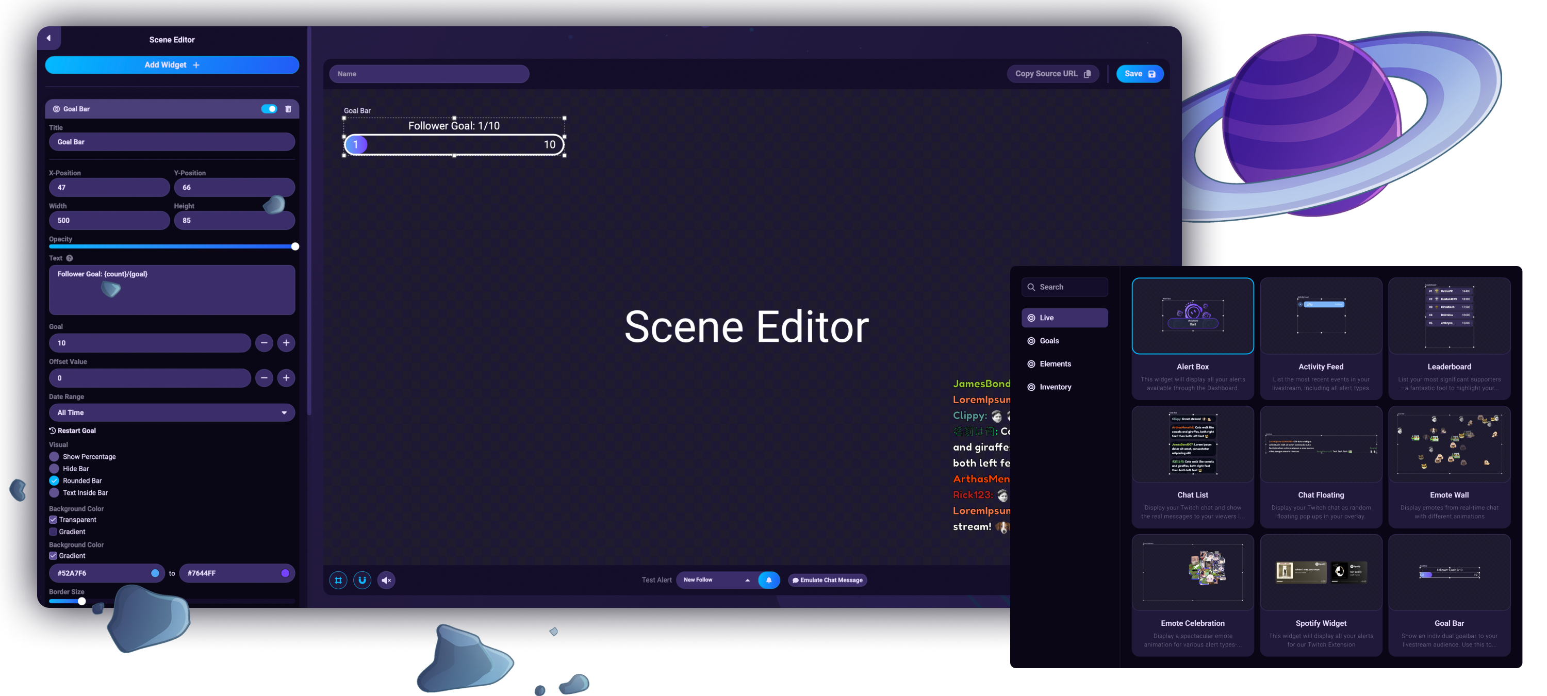This screenshot has height=696, width=1547.
Task: Mute the scene audio
Action: click(386, 580)
